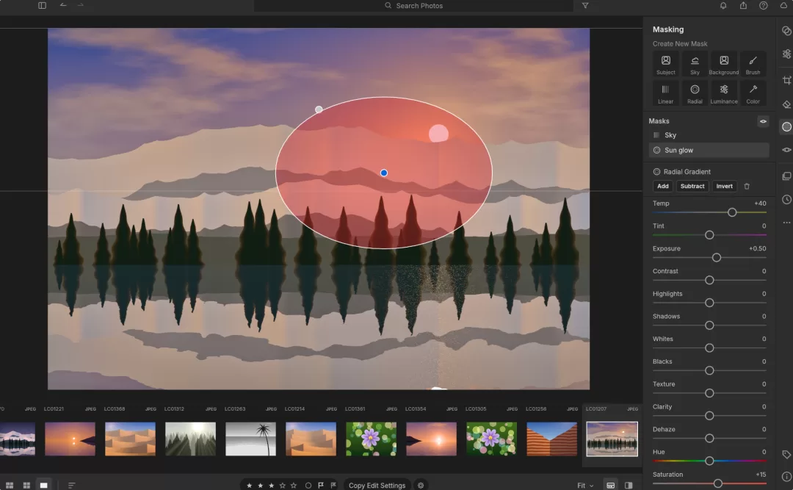Open the share/export icon
Image resolution: width=793 pixels, height=490 pixels.
(x=743, y=6)
